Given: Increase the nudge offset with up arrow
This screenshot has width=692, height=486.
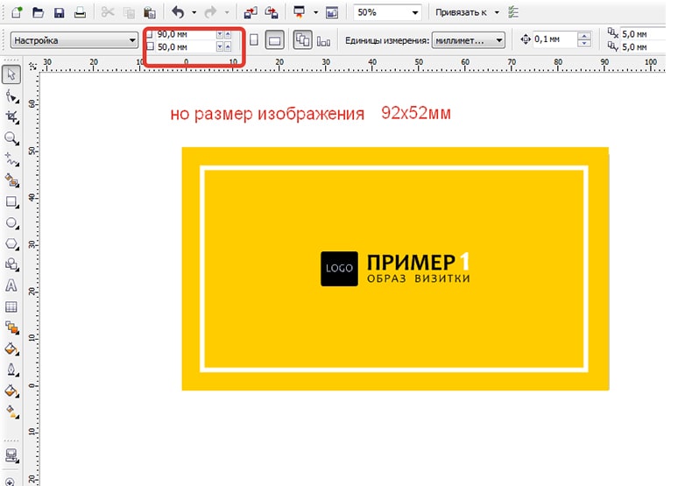Looking at the screenshot, I should tap(584, 36).
